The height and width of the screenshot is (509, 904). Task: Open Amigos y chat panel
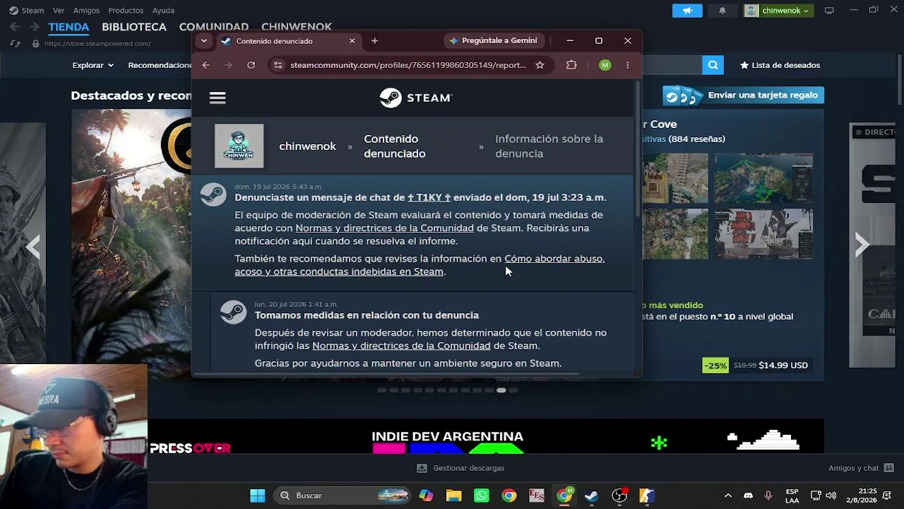[861, 468]
